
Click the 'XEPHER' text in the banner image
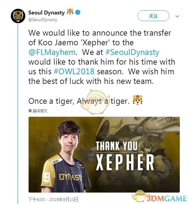pos(125,162)
